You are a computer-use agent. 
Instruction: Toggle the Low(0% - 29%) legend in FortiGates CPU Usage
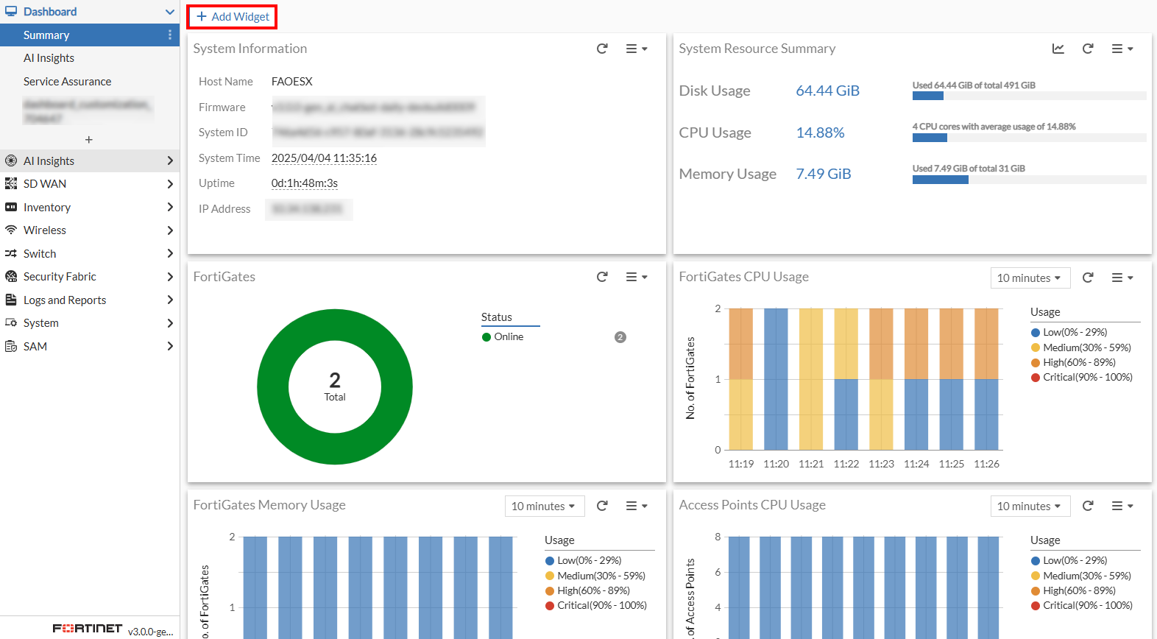[x=1074, y=333]
